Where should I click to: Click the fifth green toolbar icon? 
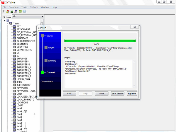20,11
